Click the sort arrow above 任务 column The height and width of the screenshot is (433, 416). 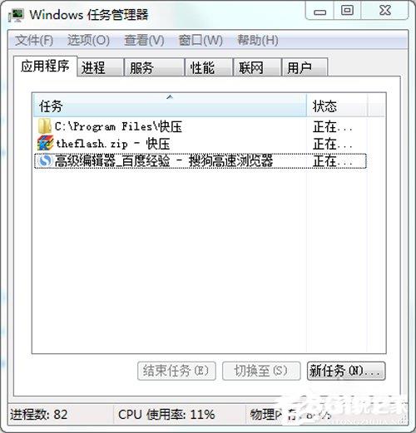point(170,97)
